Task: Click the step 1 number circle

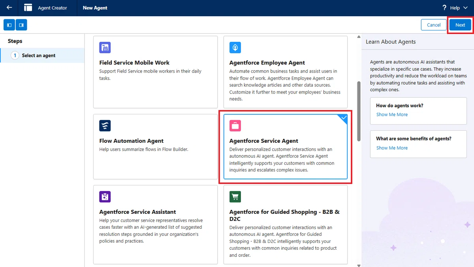Action: pos(15,55)
